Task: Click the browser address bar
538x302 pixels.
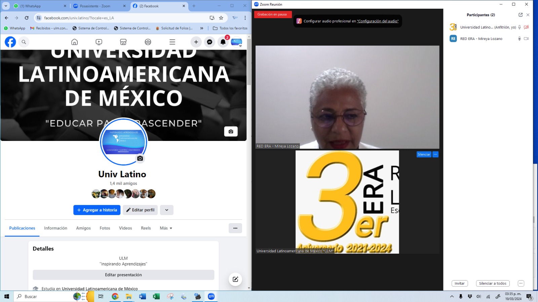Action: pos(124,18)
